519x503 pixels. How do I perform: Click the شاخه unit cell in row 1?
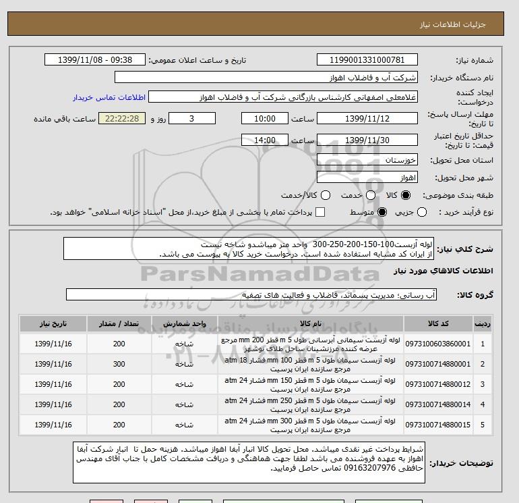tap(185, 344)
